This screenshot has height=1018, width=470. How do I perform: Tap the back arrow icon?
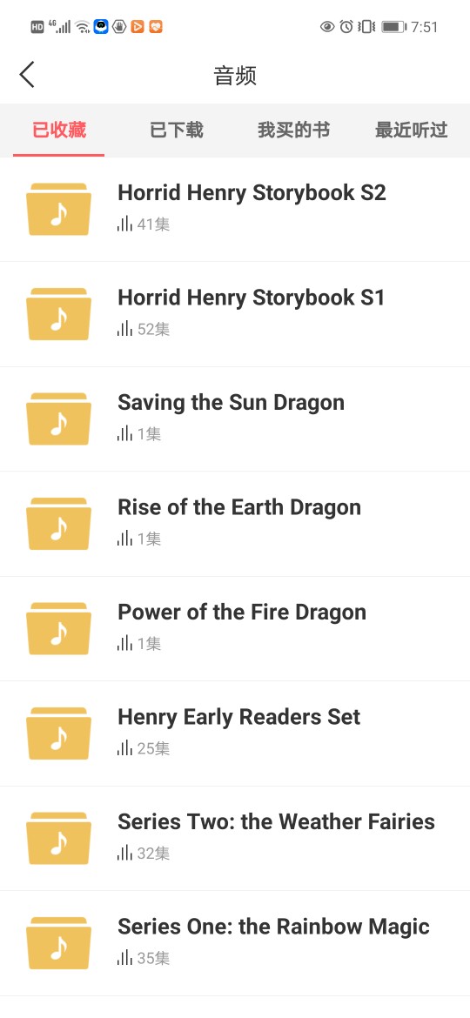(27, 76)
